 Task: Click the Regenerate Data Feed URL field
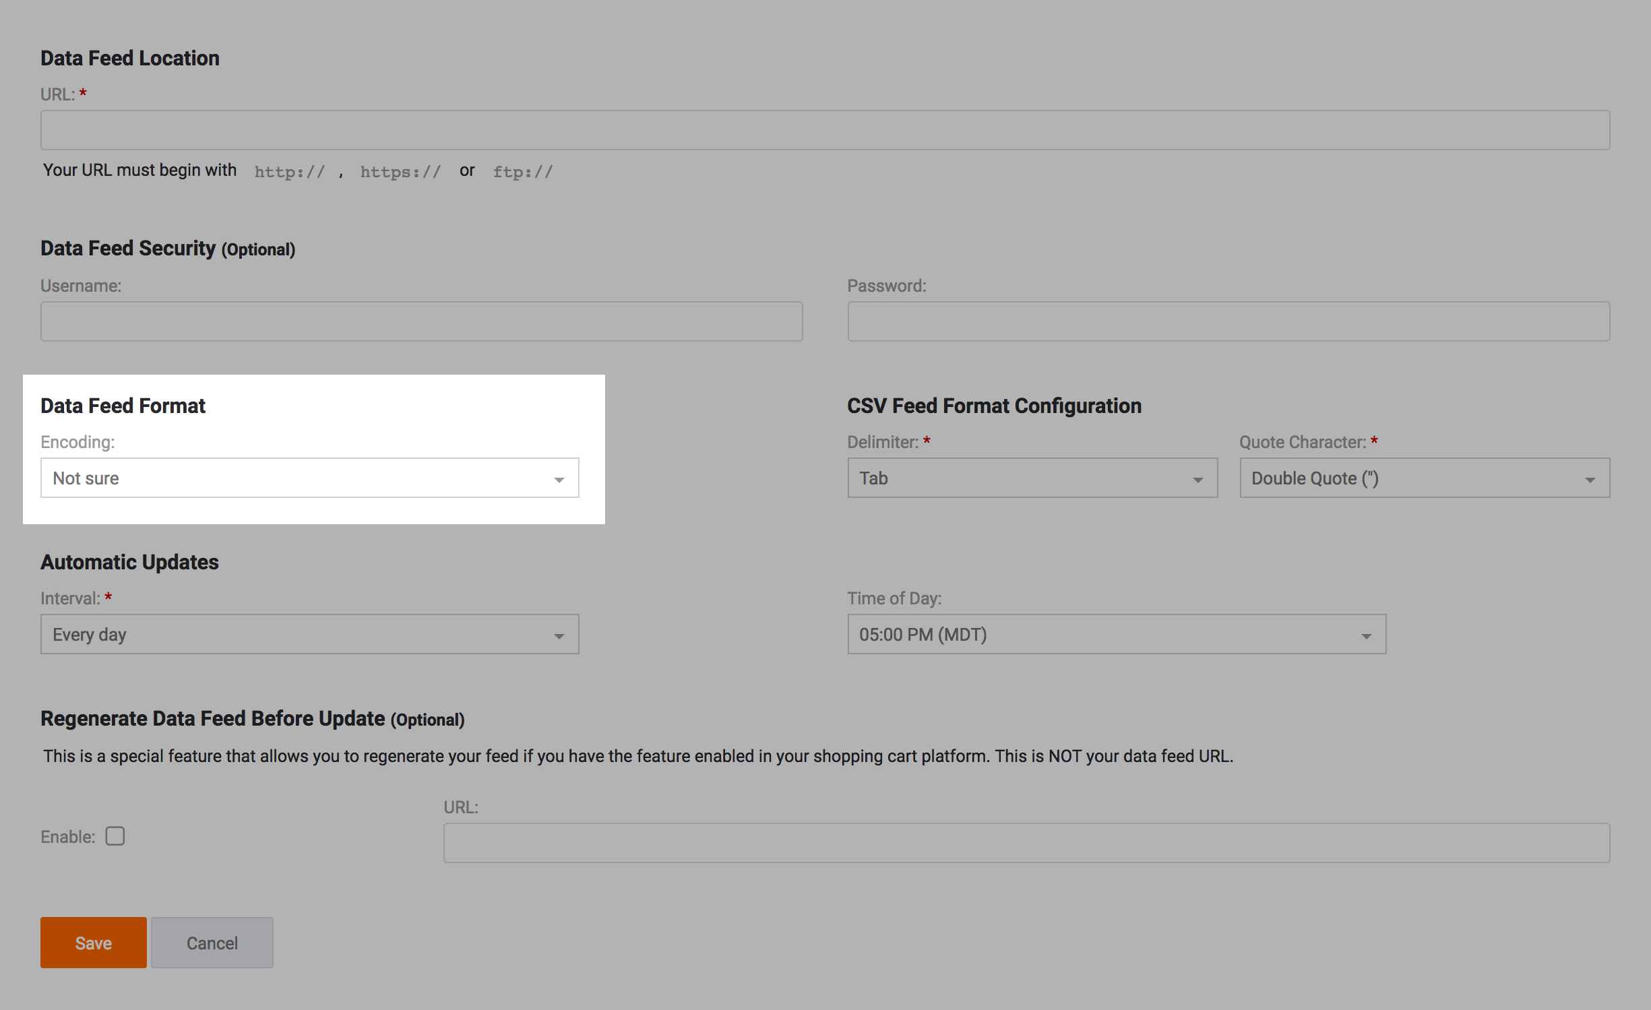point(1026,843)
